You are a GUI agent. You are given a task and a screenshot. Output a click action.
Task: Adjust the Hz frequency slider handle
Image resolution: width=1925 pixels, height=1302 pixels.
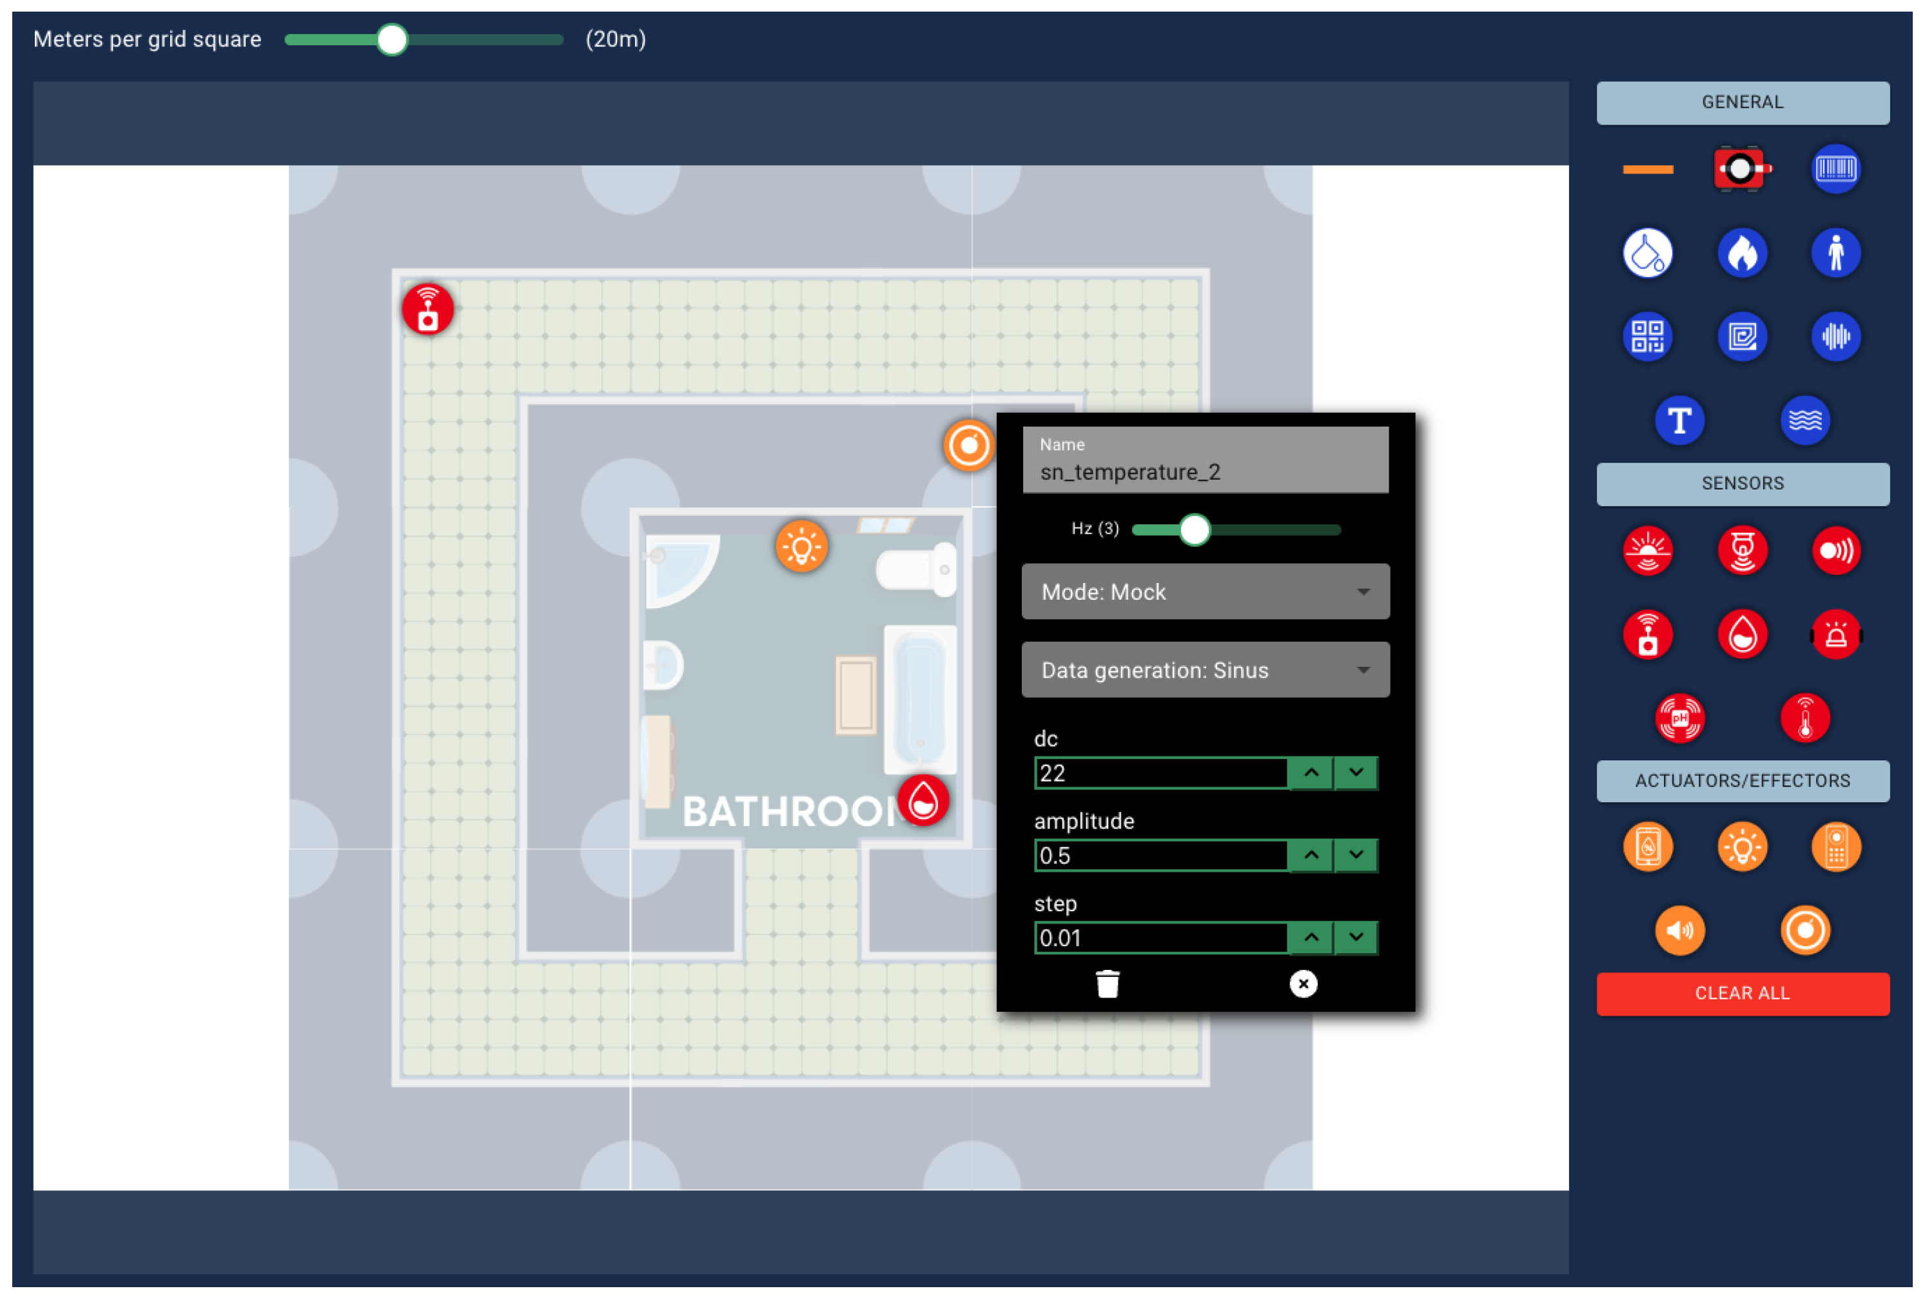[1193, 529]
